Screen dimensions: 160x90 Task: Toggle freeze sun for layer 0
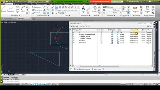(101, 32)
